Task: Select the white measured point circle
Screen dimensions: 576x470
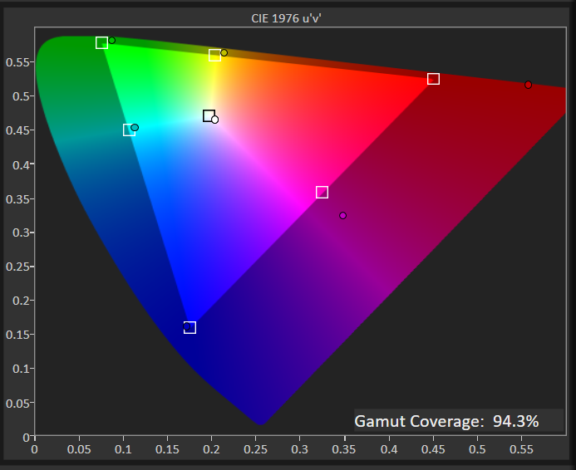Action: [x=215, y=120]
